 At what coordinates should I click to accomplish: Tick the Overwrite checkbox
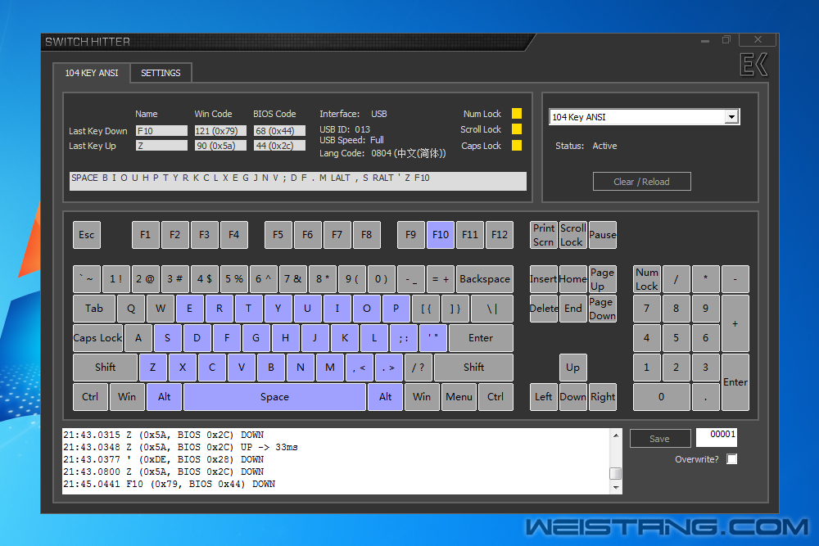(731, 459)
